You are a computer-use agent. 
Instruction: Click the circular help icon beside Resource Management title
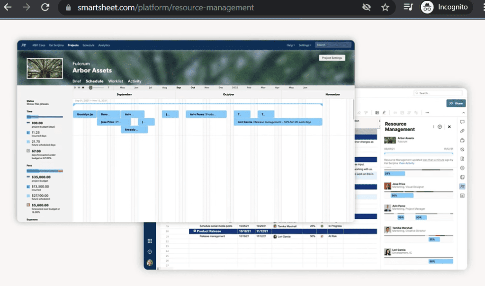coord(440,127)
